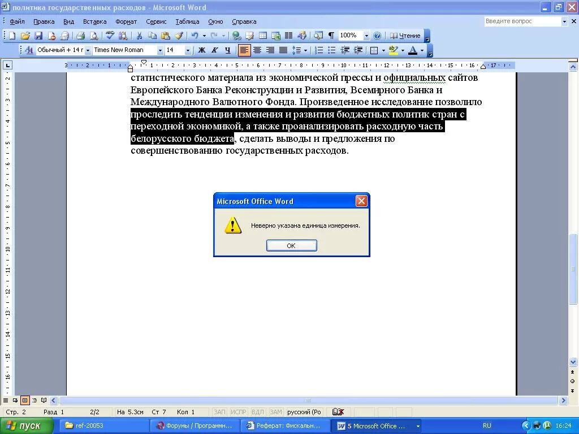
Task: Open the font size 14 dropdown
Action: (x=188, y=50)
